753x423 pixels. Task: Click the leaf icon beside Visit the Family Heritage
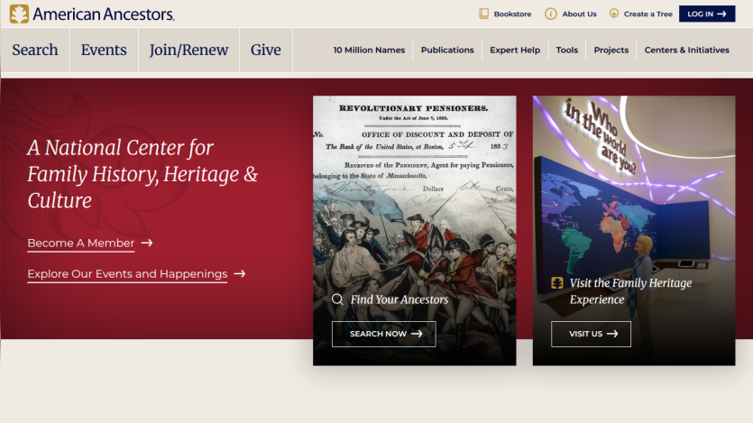(557, 283)
